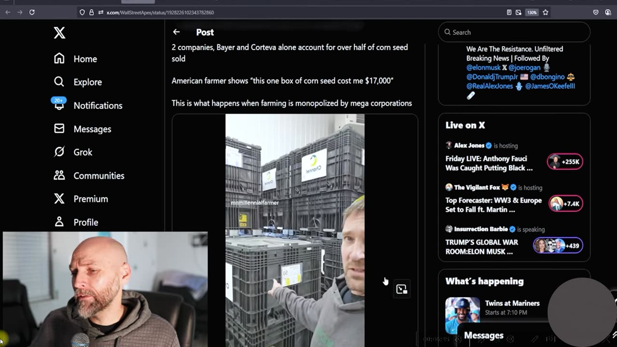This screenshot has height=347, width=617.
Task: Open Home from the sidebar menu
Action: (85, 59)
